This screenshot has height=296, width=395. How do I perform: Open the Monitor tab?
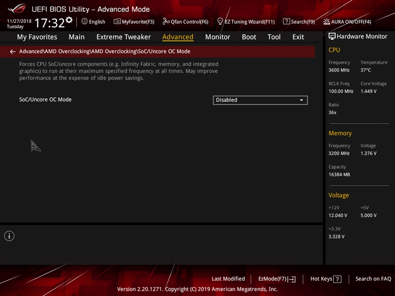click(x=218, y=37)
